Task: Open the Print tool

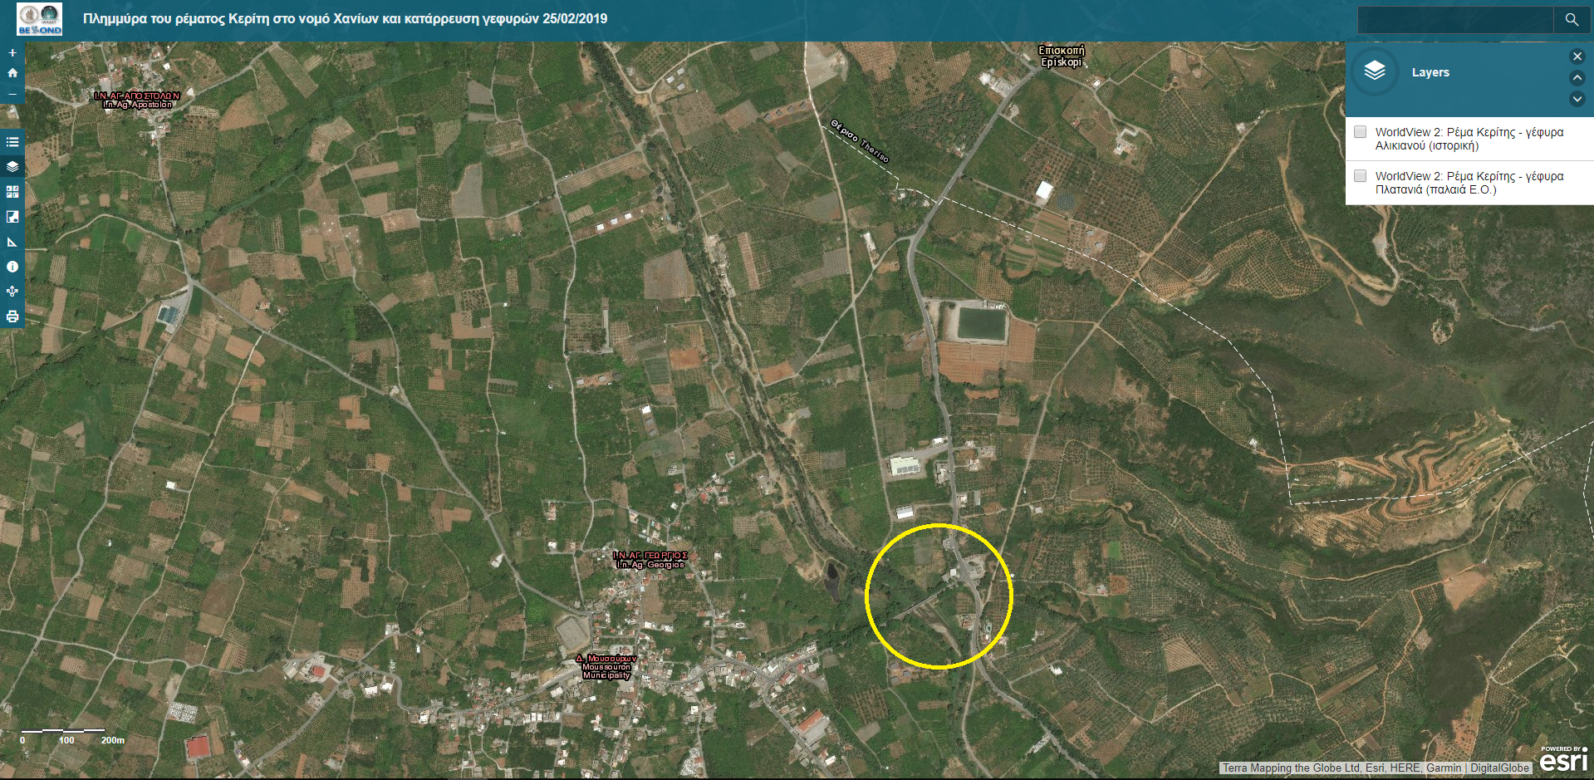Action: click(12, 316)
